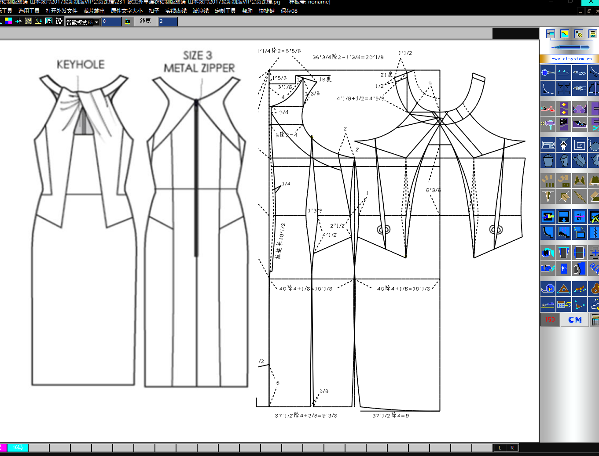The image size is (599, 456).
Task: Click the 设 settings button in the toolbar
Action: tap(59, 21)
